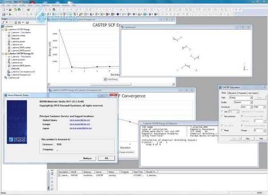This screenshot has height=195, width=268.
Task: Click the job row icon in jobs list
Action: click(x=59, y=175)
